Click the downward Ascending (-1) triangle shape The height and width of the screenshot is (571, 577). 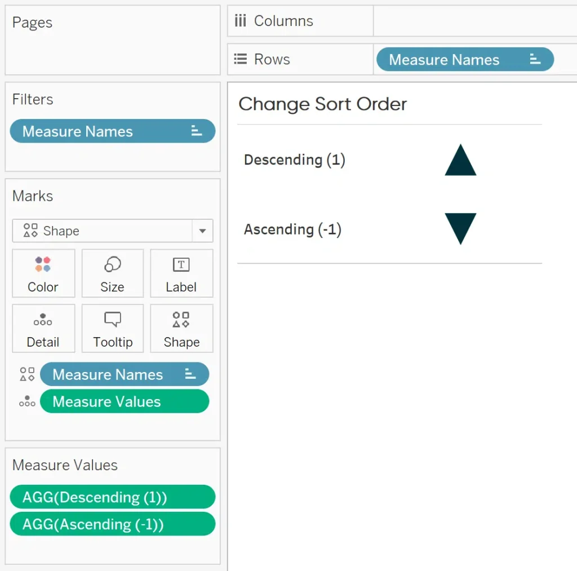(x=460, y=229)
